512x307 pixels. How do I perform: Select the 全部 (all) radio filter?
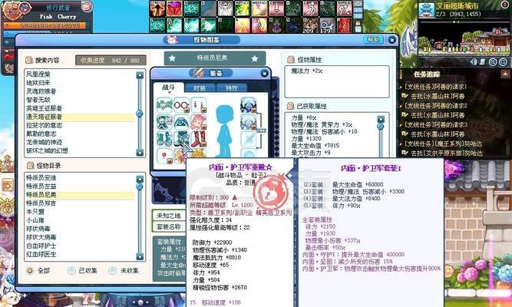click(30, 270)
